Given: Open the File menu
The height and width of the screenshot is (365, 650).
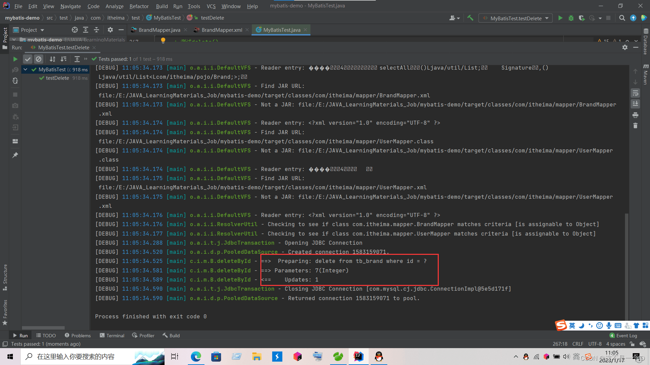Looking at the screenshot, I should coord(18,6).
